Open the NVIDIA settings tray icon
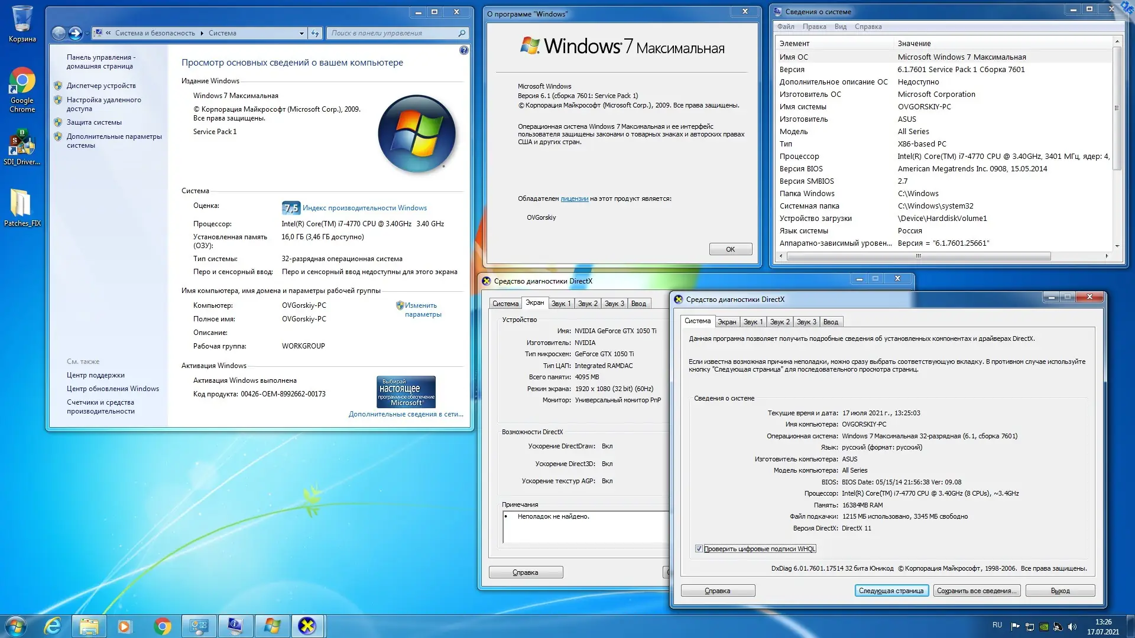Screen dimensions: 1135x638 tap(1043, 627)
